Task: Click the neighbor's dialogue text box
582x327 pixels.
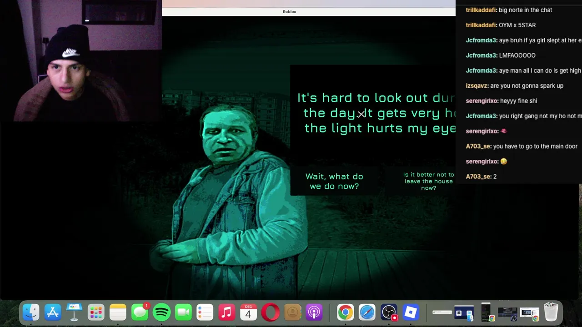Action: 373,113
